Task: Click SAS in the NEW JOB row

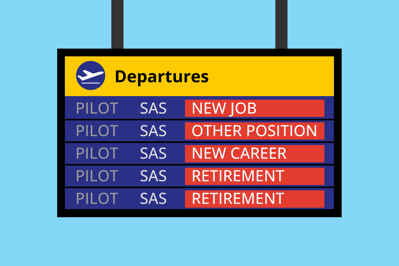Action: click(153, 108)
